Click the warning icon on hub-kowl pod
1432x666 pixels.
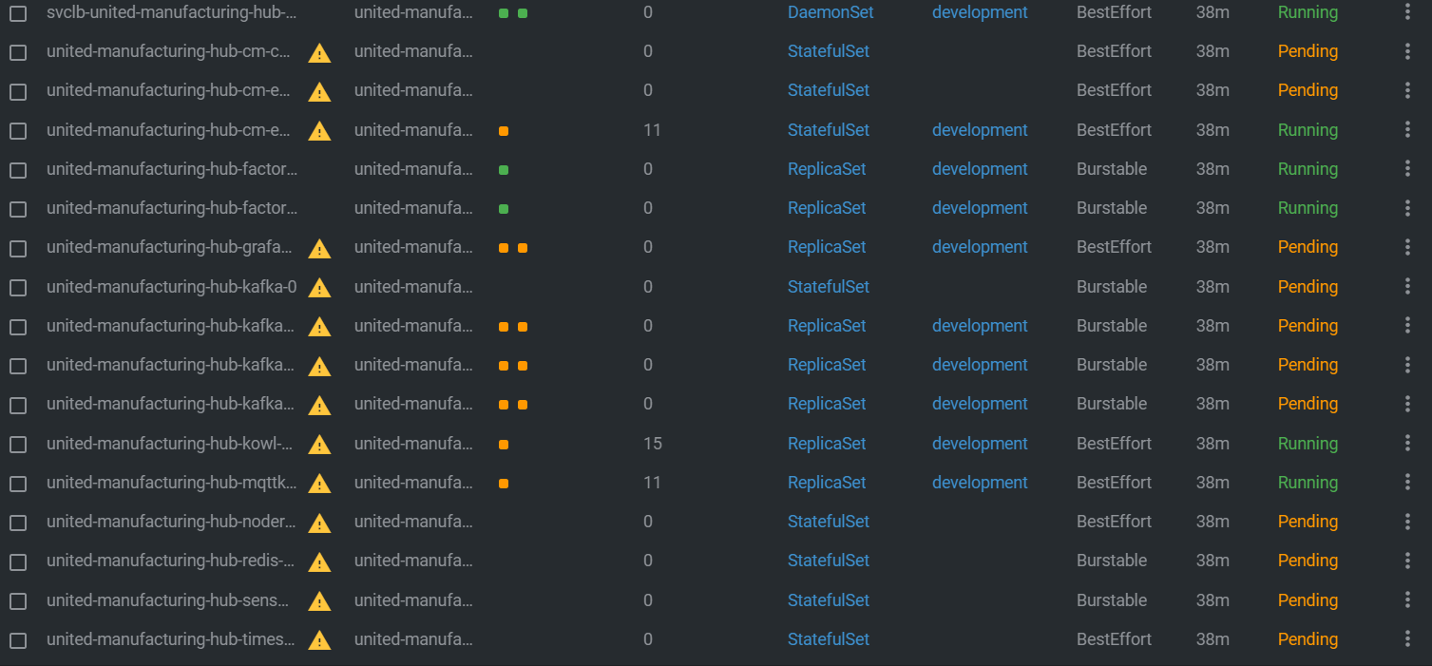click(320, 445)
